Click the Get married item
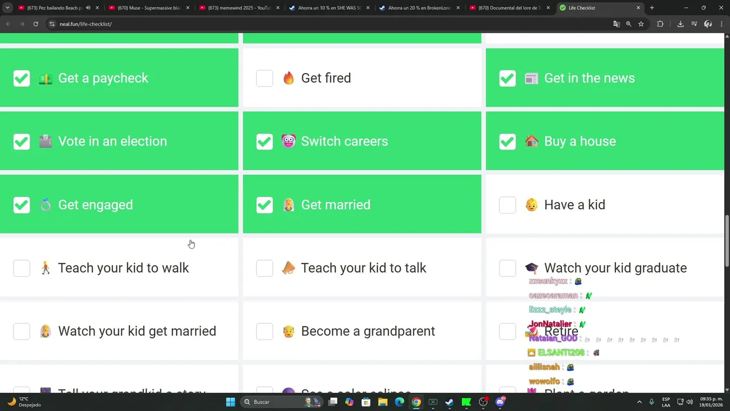The height and width of the screenshot is (411, 730). coord(362,204)
